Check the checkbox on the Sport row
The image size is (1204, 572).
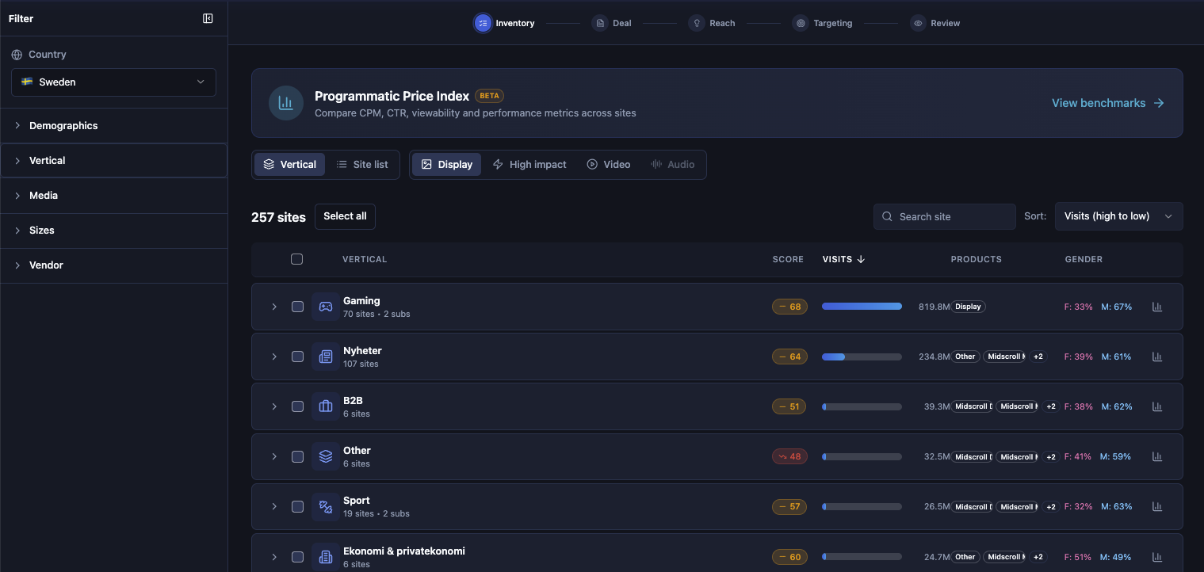tap(297, 506)
